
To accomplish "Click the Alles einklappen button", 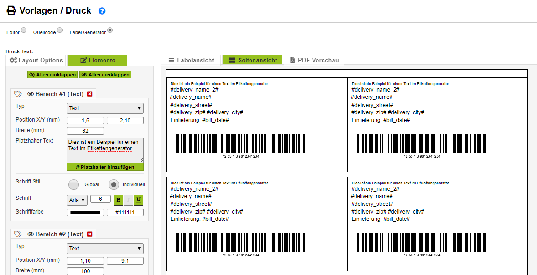I will (x=53, y=75).
